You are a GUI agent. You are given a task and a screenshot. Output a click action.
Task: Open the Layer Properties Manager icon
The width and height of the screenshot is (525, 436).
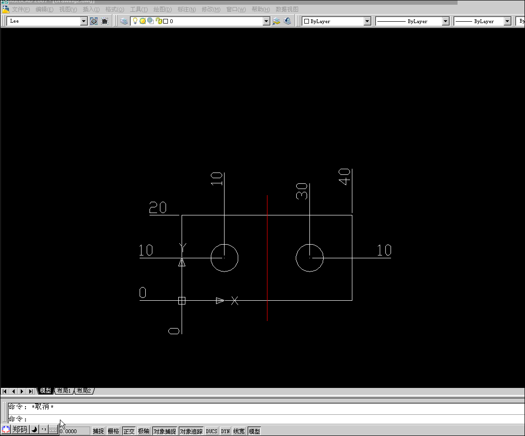click(x=124, y=21)
